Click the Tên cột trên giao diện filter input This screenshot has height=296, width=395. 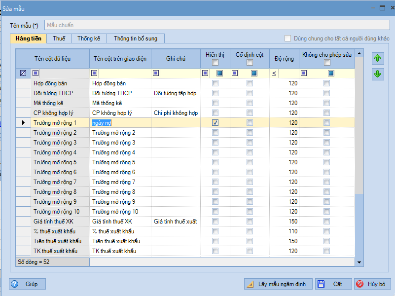click(x=124, y=74)
